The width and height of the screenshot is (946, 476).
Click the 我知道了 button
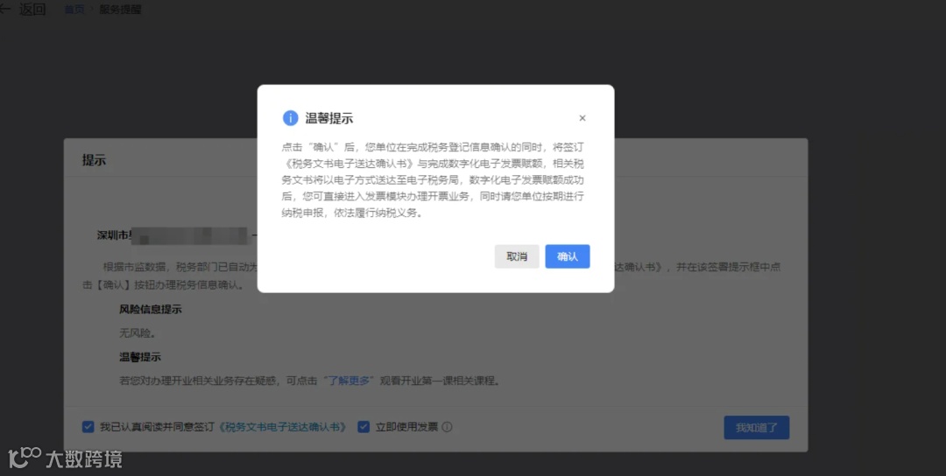[x=757, y=427]
